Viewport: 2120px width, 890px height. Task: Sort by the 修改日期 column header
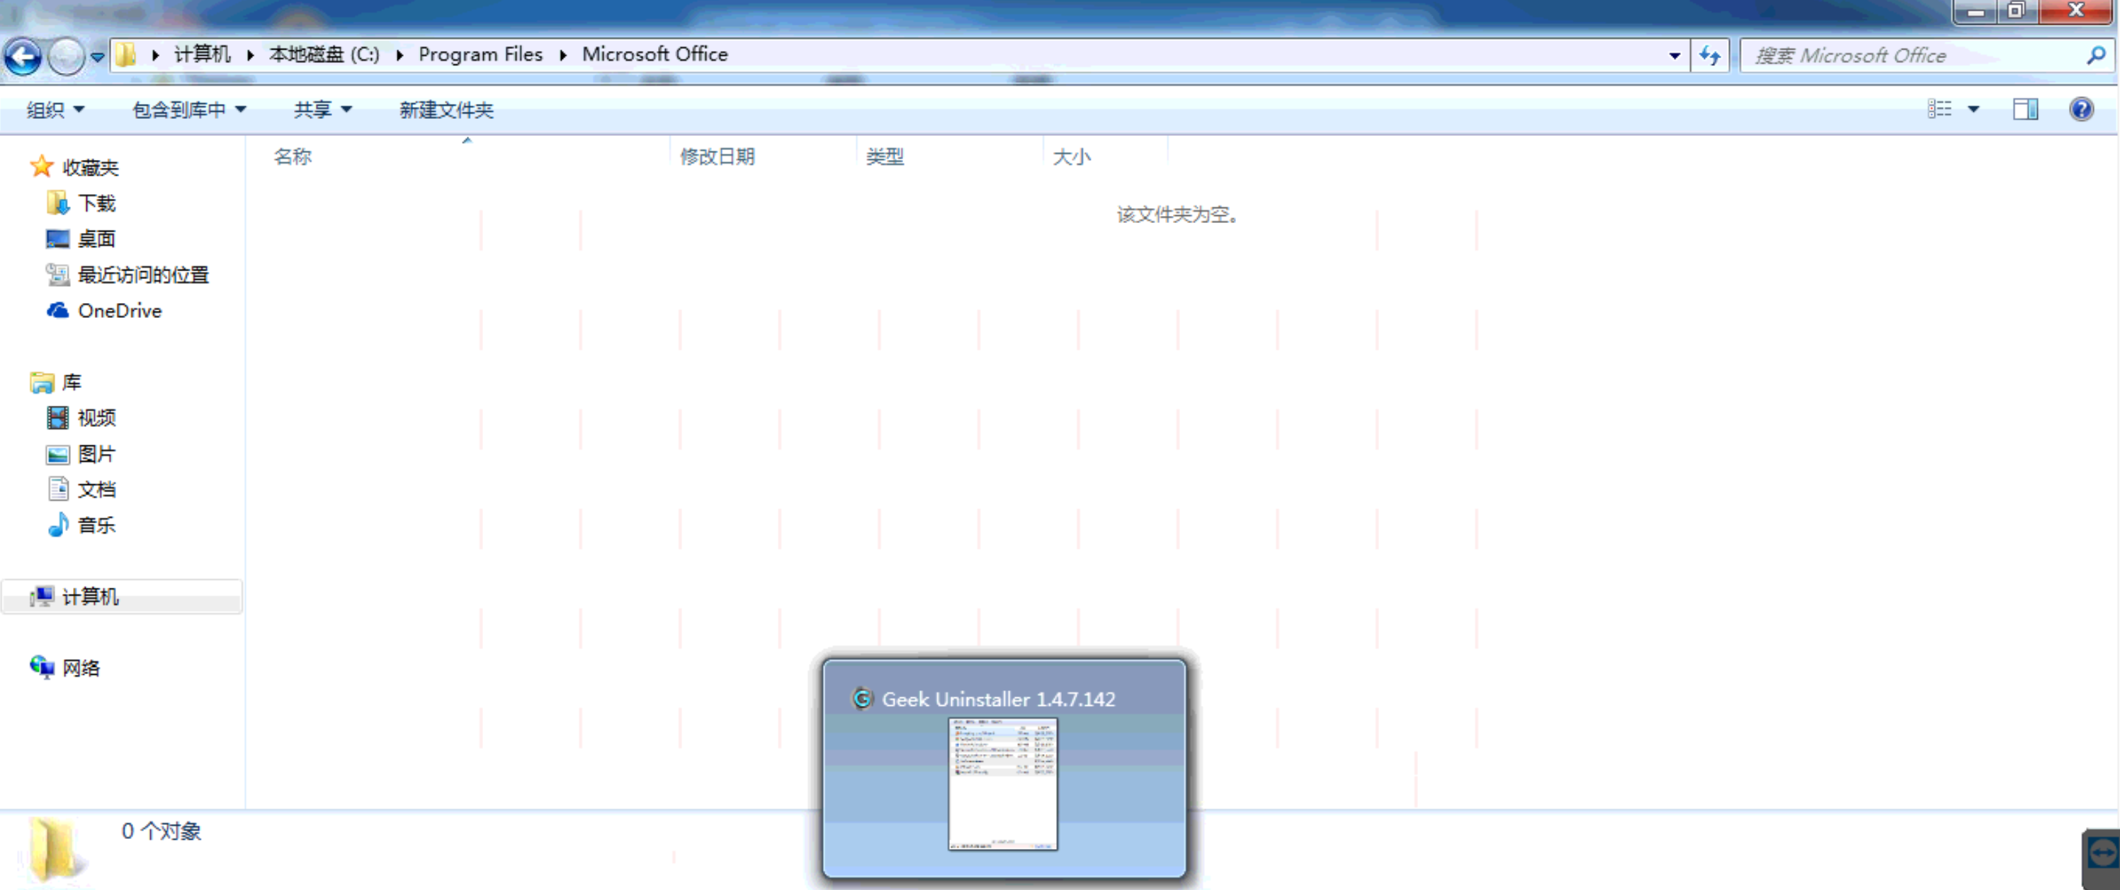(x=717, y=156)
